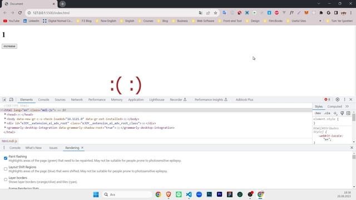
Task: Open Visual Studio Code from the taskbar
Action: pos(189,194)
